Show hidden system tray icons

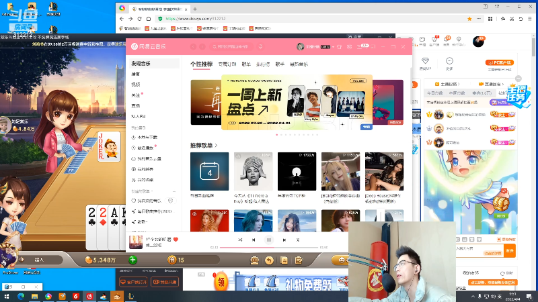[473, 297]
